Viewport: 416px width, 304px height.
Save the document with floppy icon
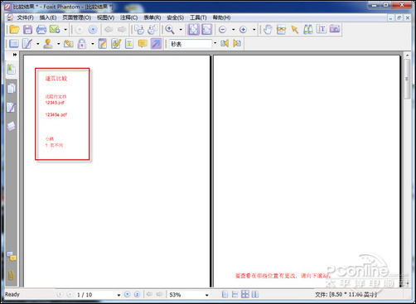coord(27,29)
